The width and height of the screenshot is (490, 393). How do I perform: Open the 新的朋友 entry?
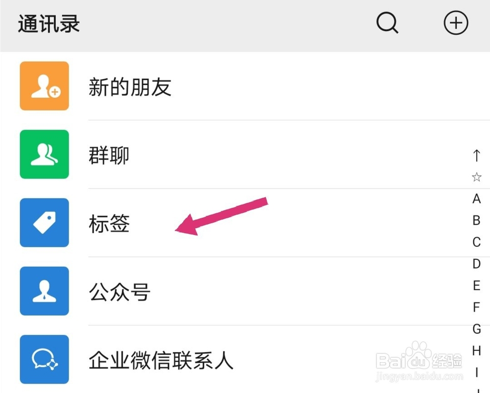point(130,86)
